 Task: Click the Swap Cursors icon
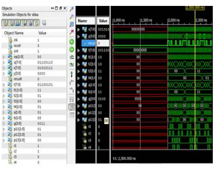(x=72, y=99)
